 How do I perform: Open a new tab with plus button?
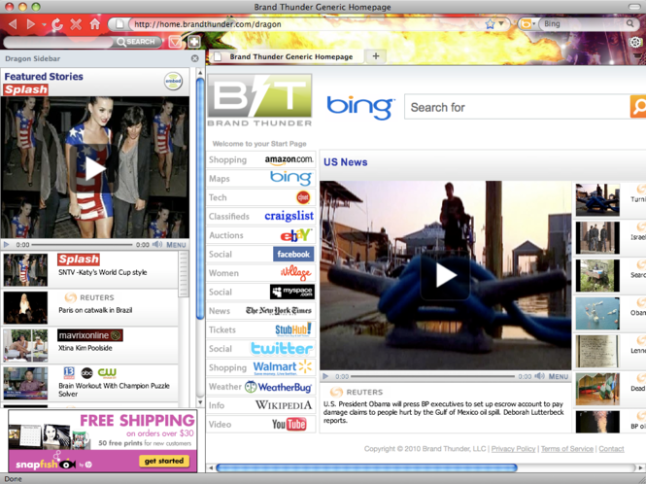[x=376, y=56]
